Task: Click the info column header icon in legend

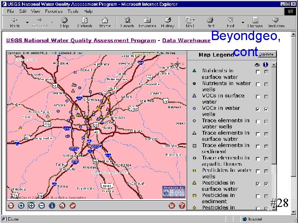Action: click(265, 65)
